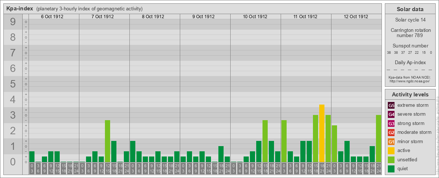Click the unsettled bar on 7 Oct 12-15
The width and height of the screenshot is (439, 178).
click(108, 141)
